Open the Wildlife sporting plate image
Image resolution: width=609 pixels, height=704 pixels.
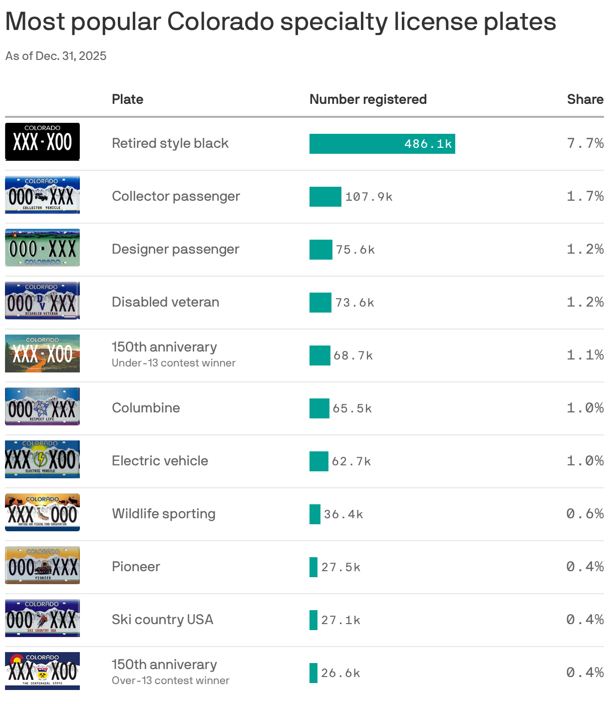pyautogui.click(x=42, y=512)
